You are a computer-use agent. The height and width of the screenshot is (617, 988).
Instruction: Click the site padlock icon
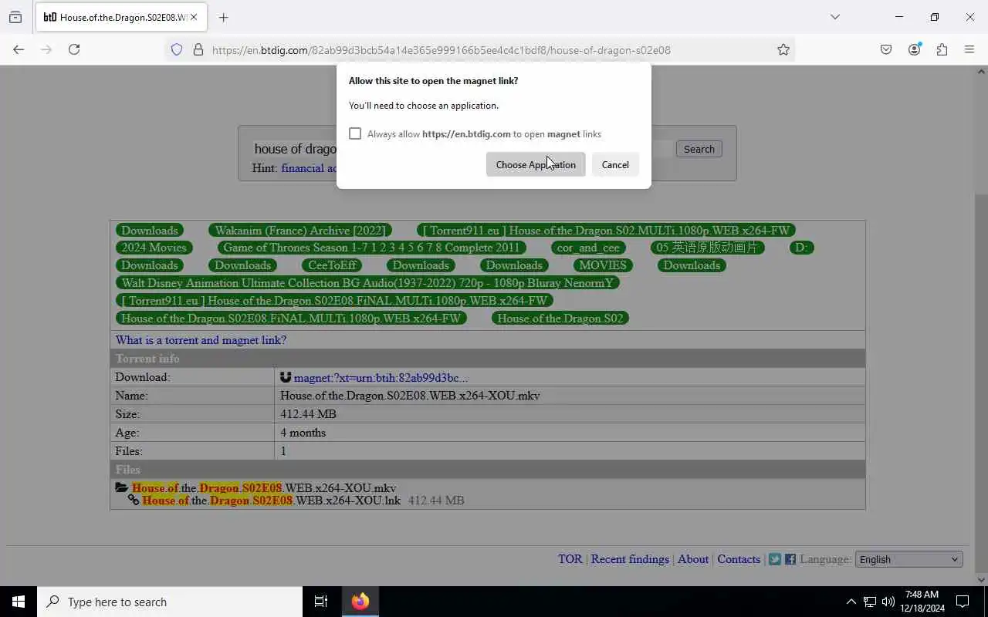tap(198, 49)
